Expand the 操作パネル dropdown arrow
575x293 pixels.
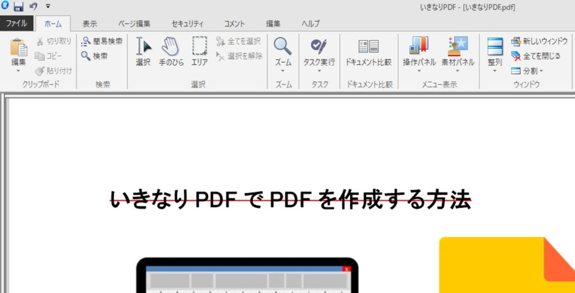click(x=419, y=71)
